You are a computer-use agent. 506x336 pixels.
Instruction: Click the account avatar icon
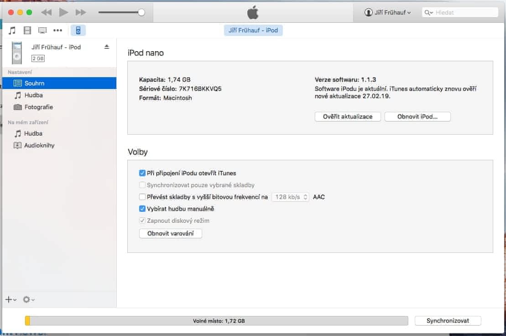368,12
